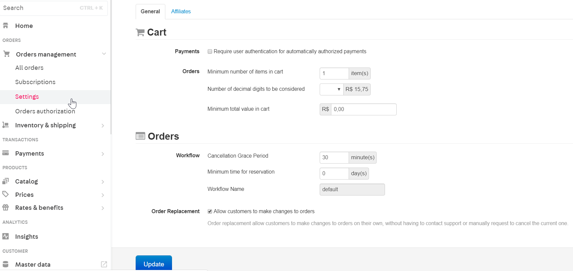
Task: Open Master data external link icon
Action: tap(104, 264)
